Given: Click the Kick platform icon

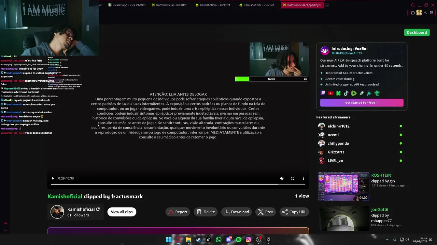Looking at the screenshot, I should (338, 93).
